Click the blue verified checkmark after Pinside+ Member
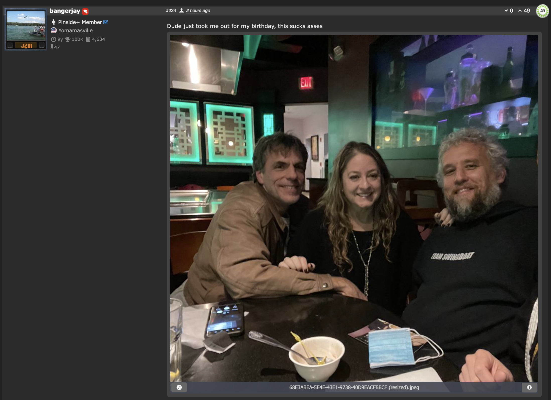Image resolution: width=551 pixels, height=400 pixels. tap(106, 22)
